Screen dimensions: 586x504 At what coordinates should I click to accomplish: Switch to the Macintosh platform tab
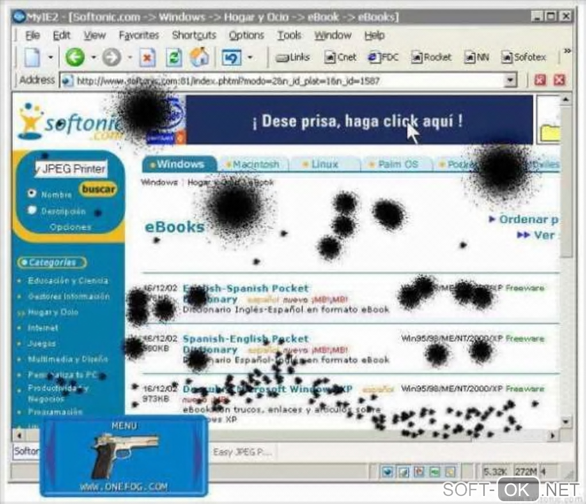point(254,164)
